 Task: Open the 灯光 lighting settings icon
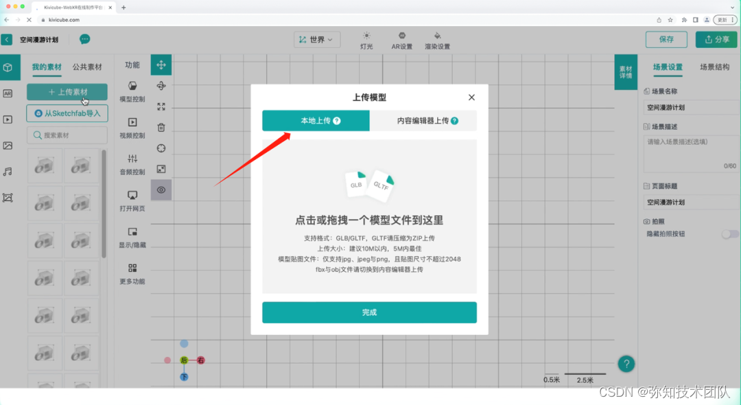tap(367, 39)
